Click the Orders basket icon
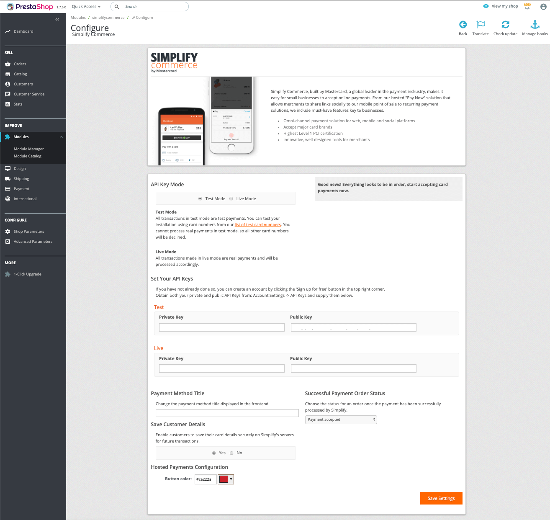This screenshot has height=520, width=550. tap(8, 64)
